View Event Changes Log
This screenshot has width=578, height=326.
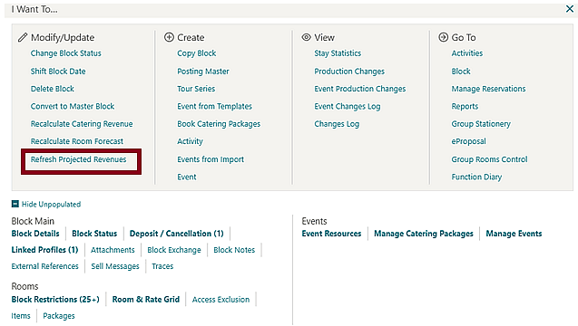pyautogui.click(x=348, y=106)
